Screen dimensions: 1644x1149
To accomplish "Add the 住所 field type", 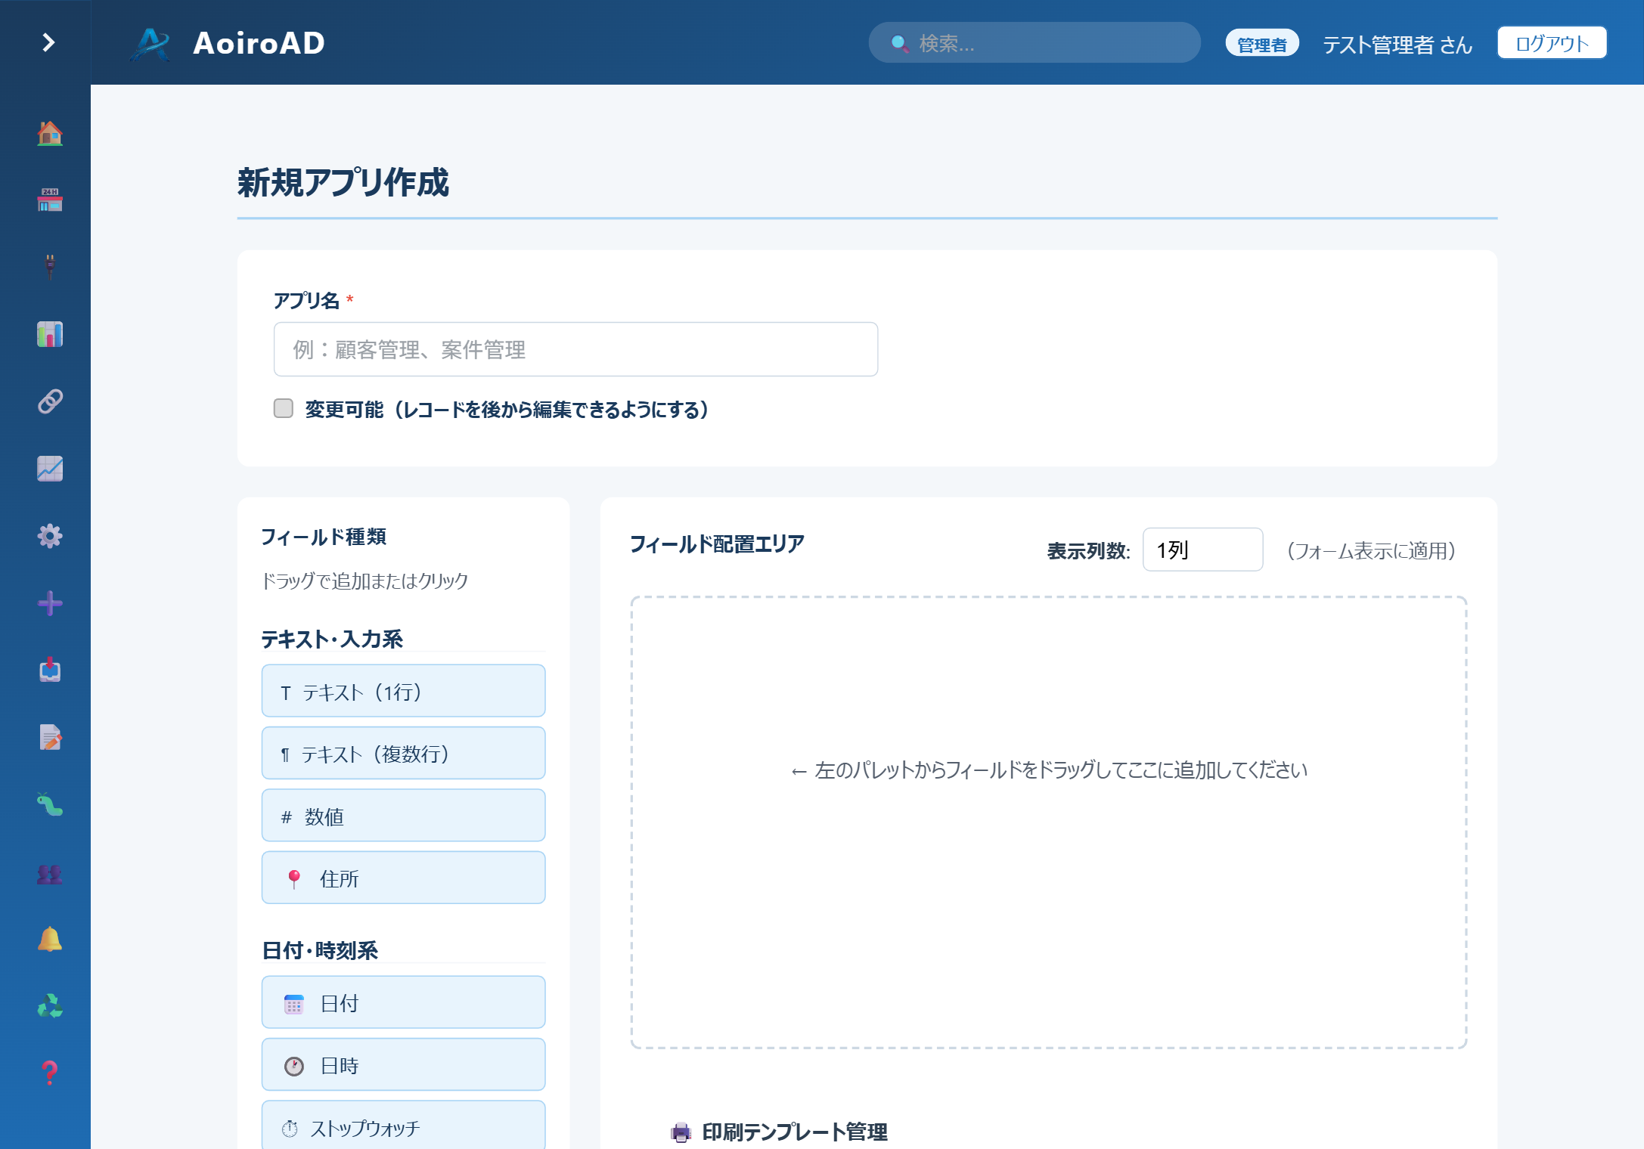I will (403, 878).
